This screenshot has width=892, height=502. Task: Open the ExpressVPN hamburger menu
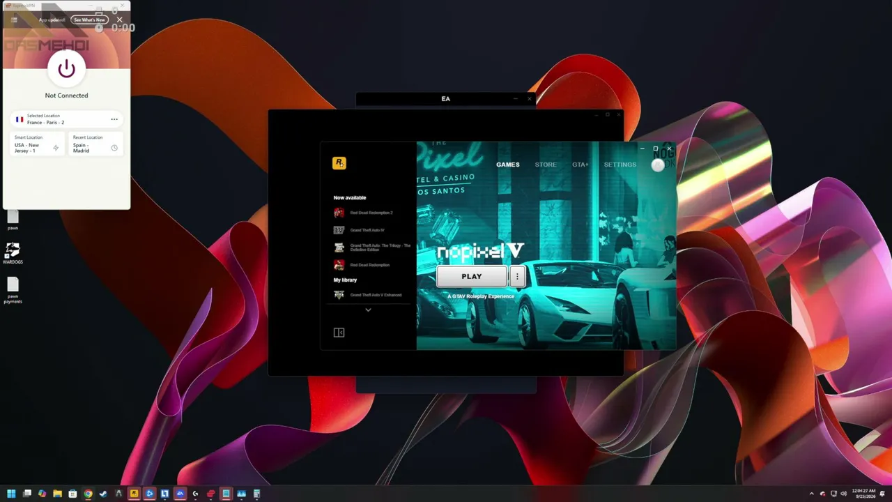pos(14,20)
